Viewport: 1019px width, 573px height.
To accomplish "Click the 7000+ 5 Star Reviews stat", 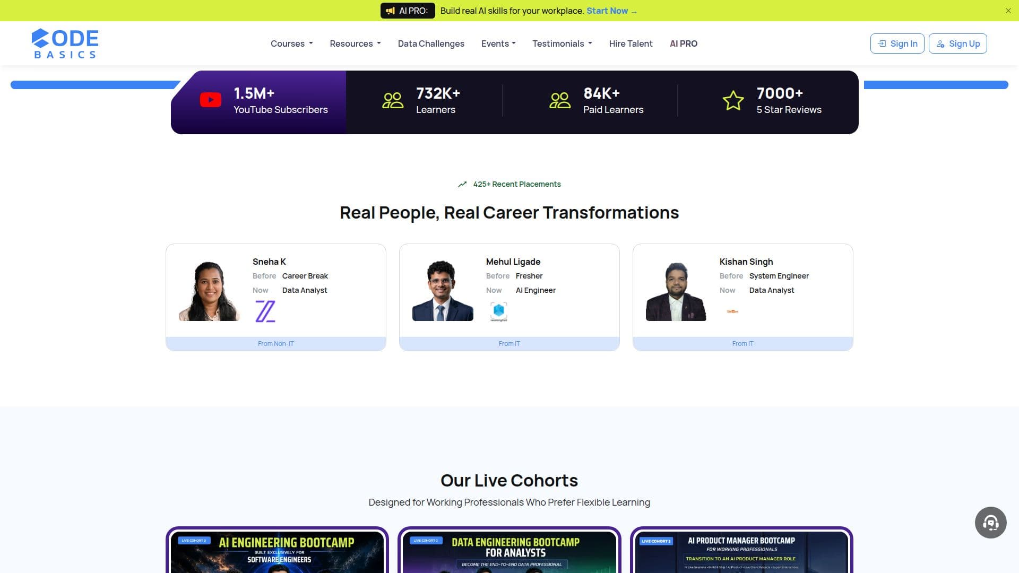I will point(772,101).
